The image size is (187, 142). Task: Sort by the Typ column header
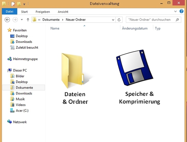tap(158, 28)
